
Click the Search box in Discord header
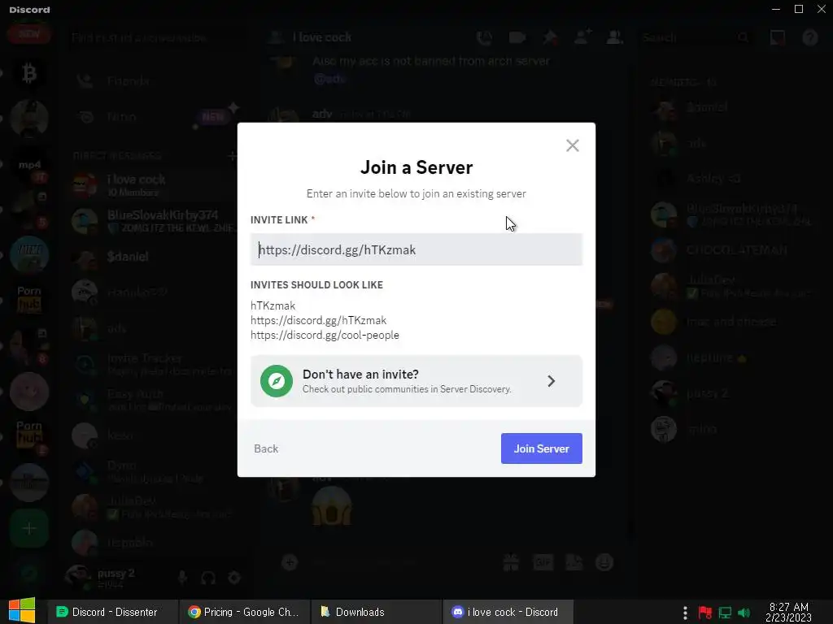696,37
